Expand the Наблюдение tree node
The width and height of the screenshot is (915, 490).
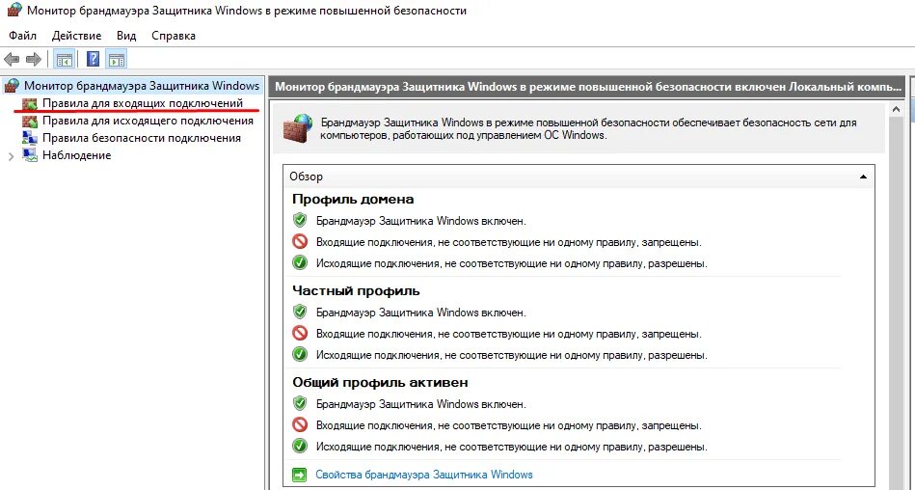click(x=12, y=156)
